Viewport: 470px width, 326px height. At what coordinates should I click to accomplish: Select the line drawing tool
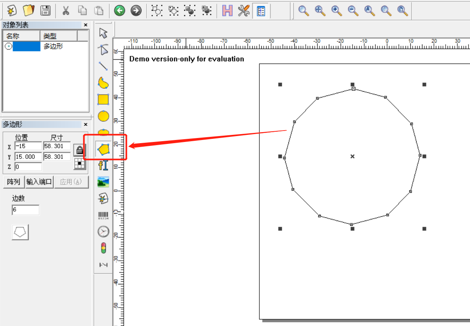tap(103, 66)
